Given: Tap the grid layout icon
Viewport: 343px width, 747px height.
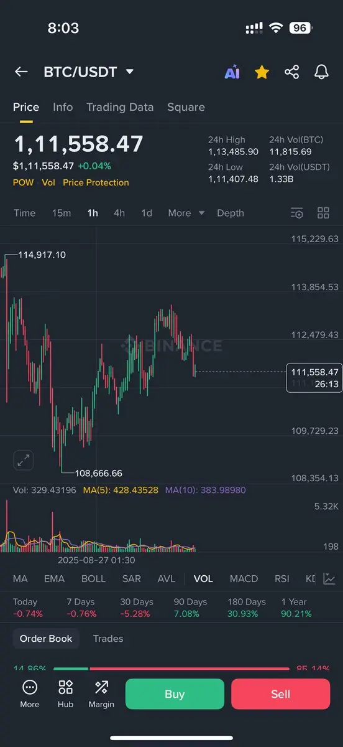Looking at the screenshot, I should coord(323,213).
